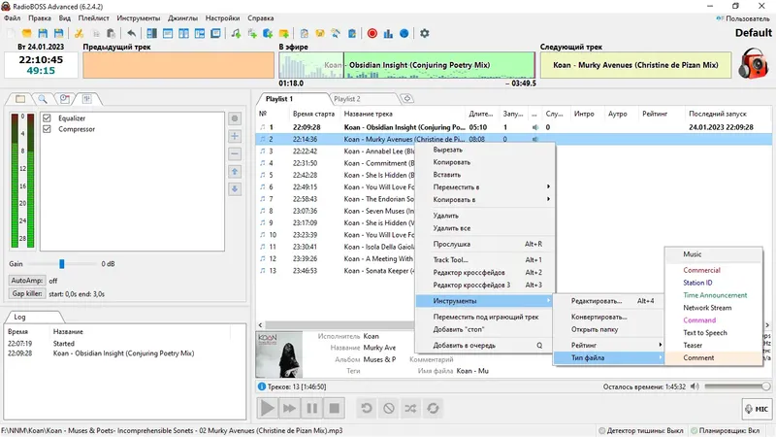Click the Gap killer button
Screen dimensions: 776x437
point(27,292)
